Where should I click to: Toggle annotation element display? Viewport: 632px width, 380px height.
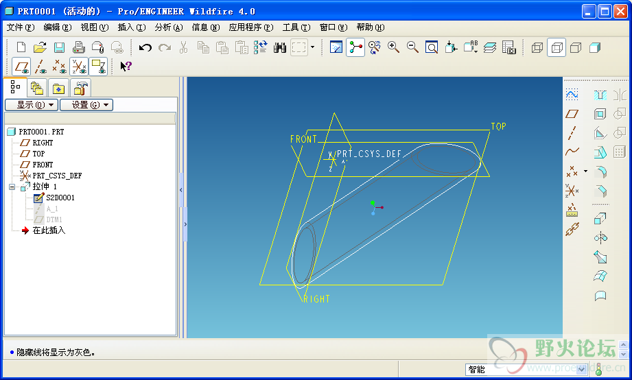coord(98,67)
